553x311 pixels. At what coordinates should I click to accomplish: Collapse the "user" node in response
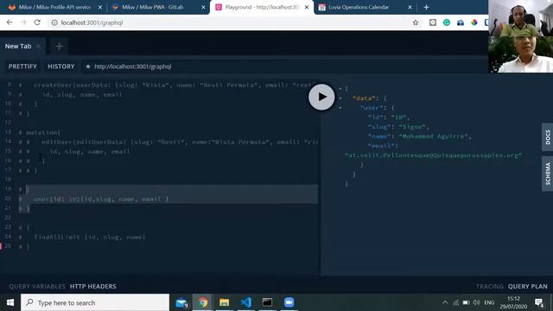(340, 108)
